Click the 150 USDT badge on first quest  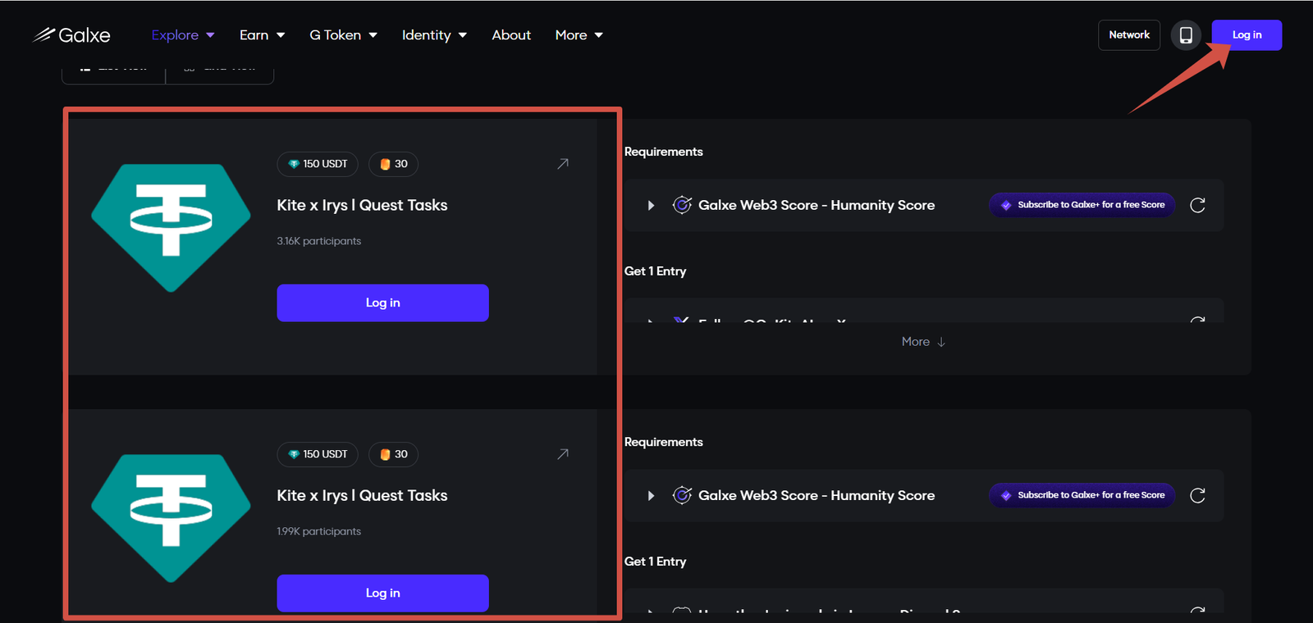(318, 164)
